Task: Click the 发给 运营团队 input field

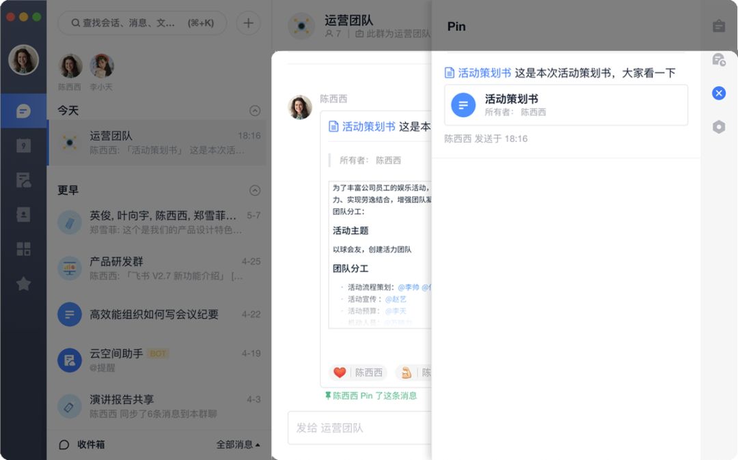Action: point(355,427)
